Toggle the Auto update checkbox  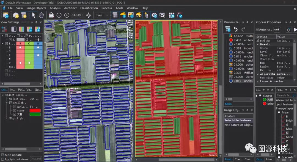2,155
